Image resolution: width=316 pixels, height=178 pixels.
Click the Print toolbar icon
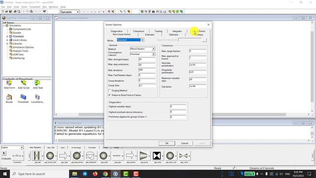15,12
